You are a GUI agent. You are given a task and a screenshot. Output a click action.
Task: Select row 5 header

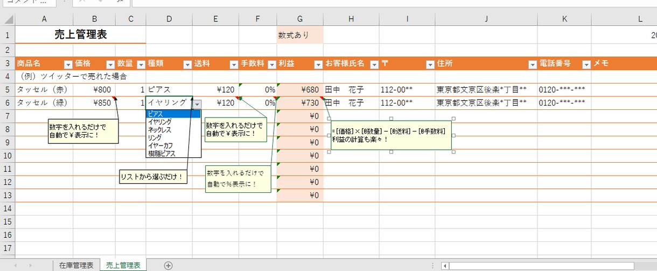(8, 89)
